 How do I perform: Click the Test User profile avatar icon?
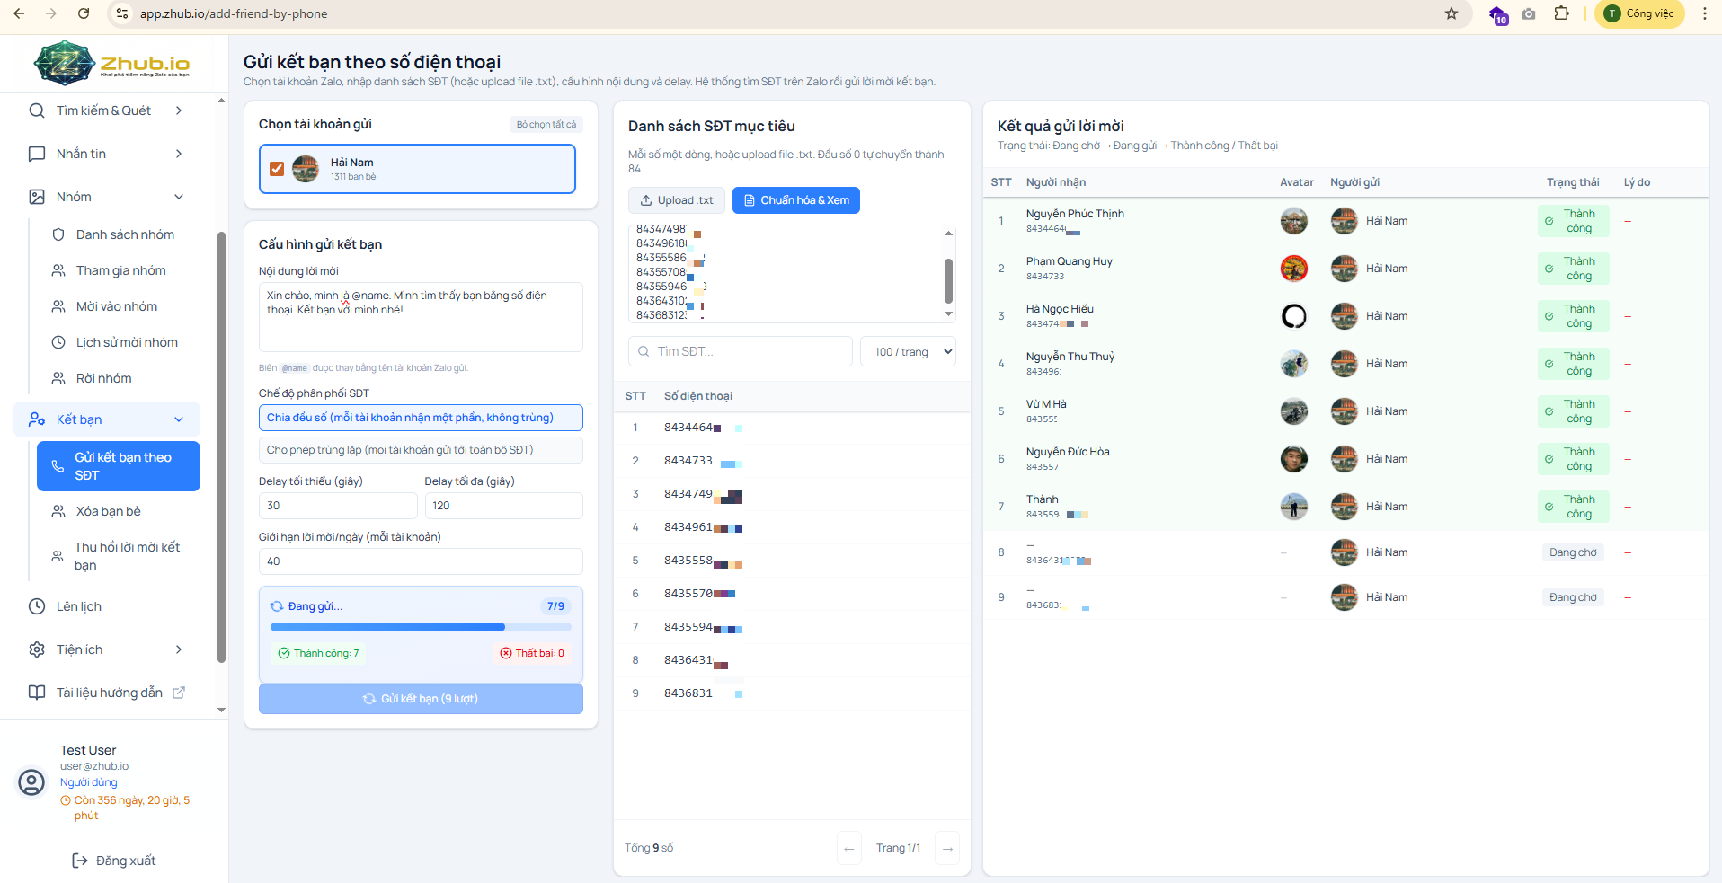[x=31, y=782]
